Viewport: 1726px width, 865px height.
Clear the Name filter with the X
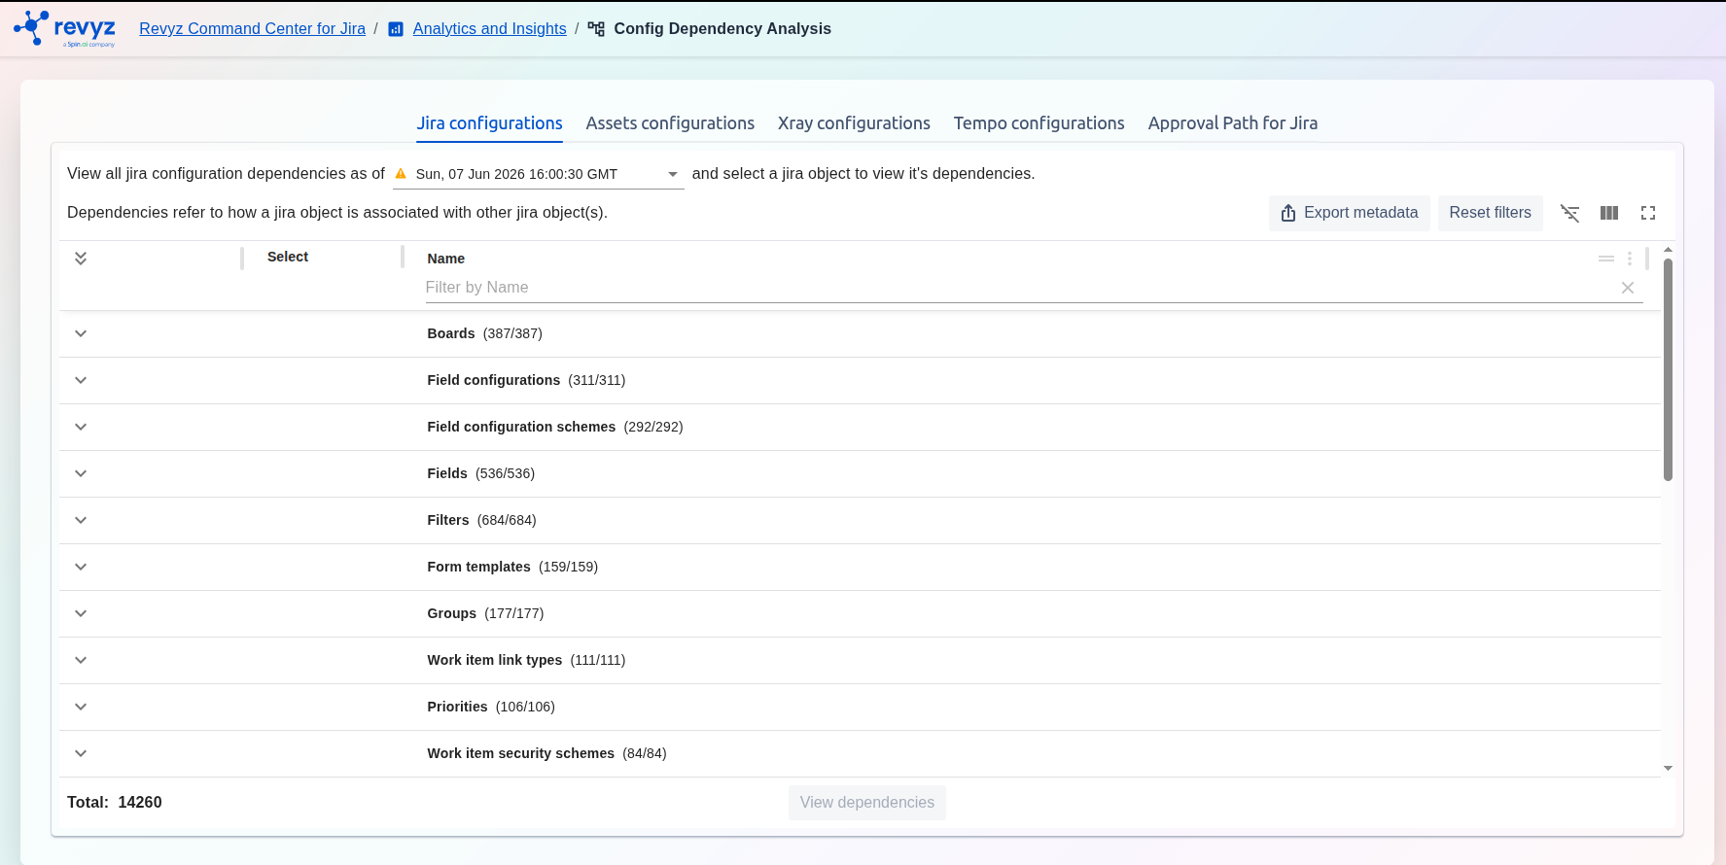[x=1628, y=288]
